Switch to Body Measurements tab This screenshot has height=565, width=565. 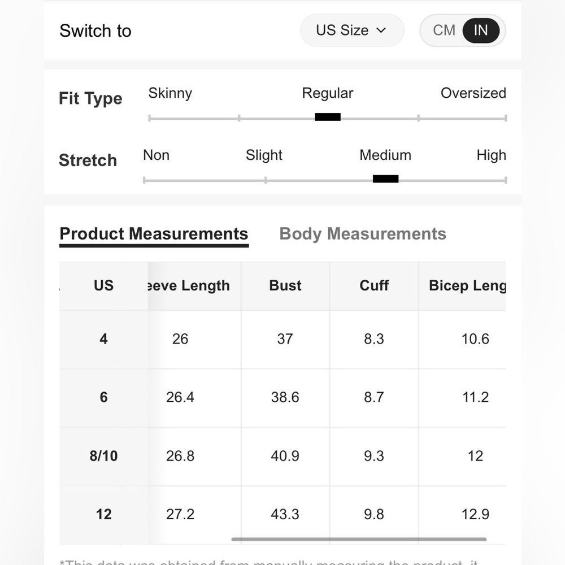363,233
